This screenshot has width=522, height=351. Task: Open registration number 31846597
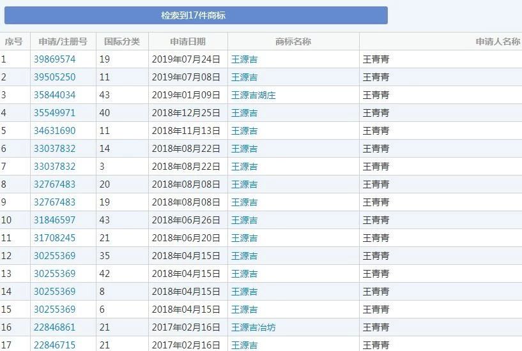tap(54, 220)
